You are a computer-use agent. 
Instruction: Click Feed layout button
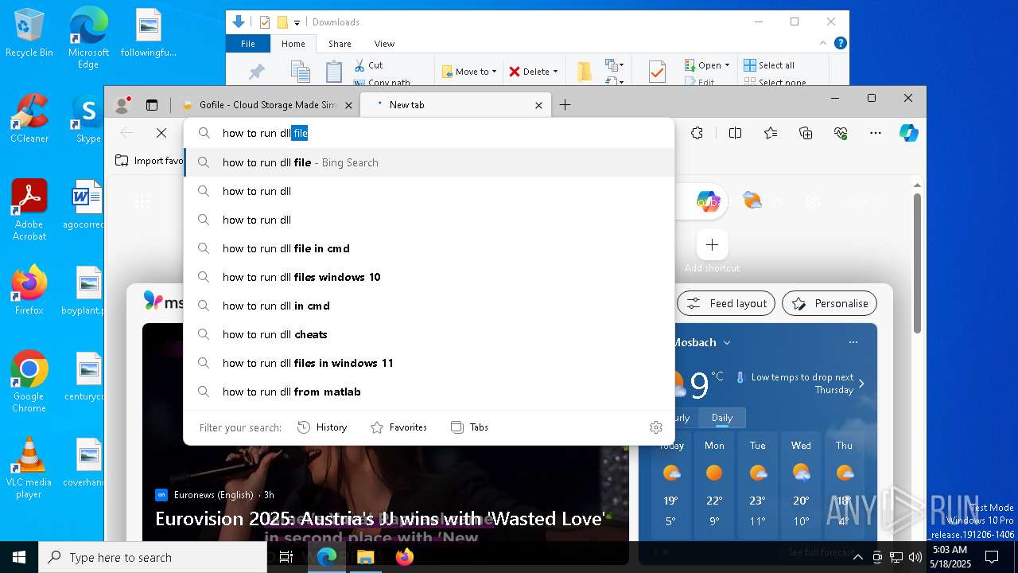(x=726, y=303)
